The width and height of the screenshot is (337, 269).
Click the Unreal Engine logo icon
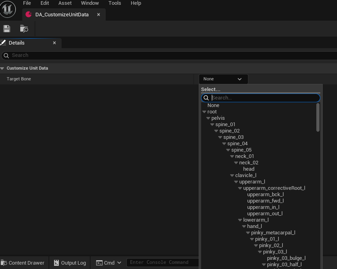(8, 9)
